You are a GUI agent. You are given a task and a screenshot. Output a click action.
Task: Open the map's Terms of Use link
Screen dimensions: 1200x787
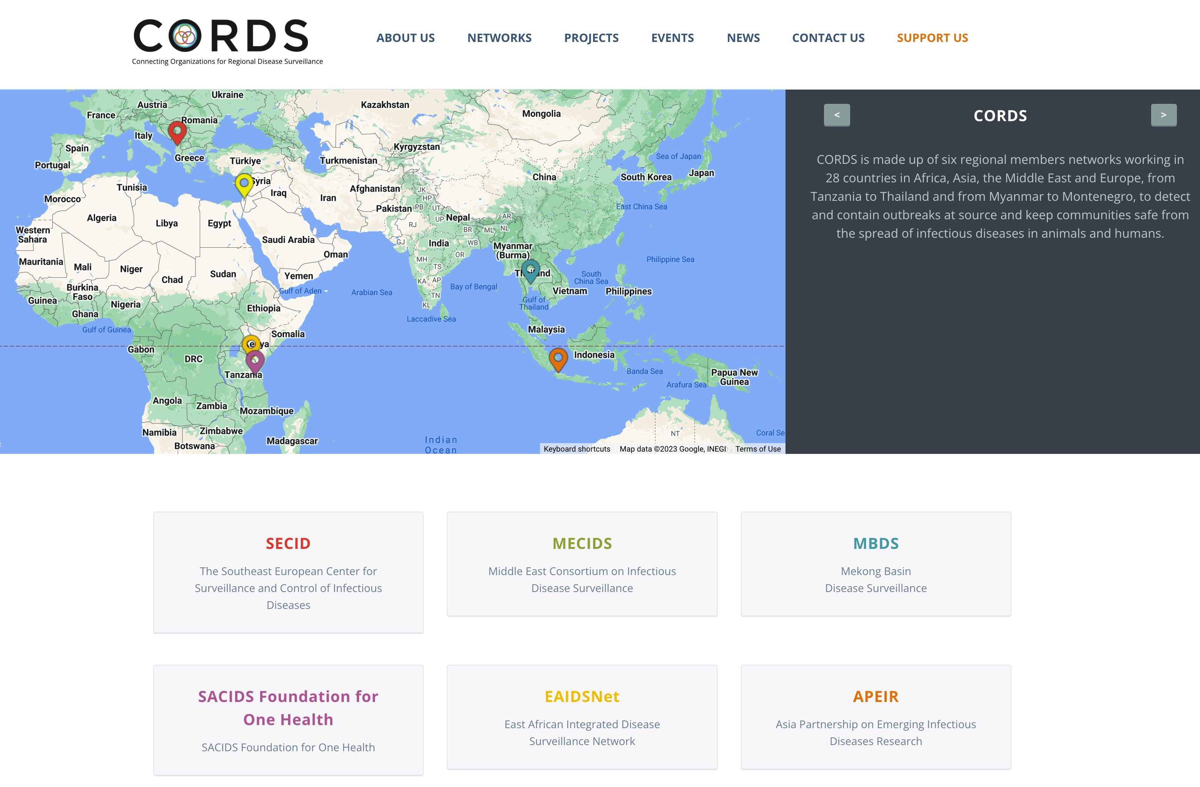758,449
